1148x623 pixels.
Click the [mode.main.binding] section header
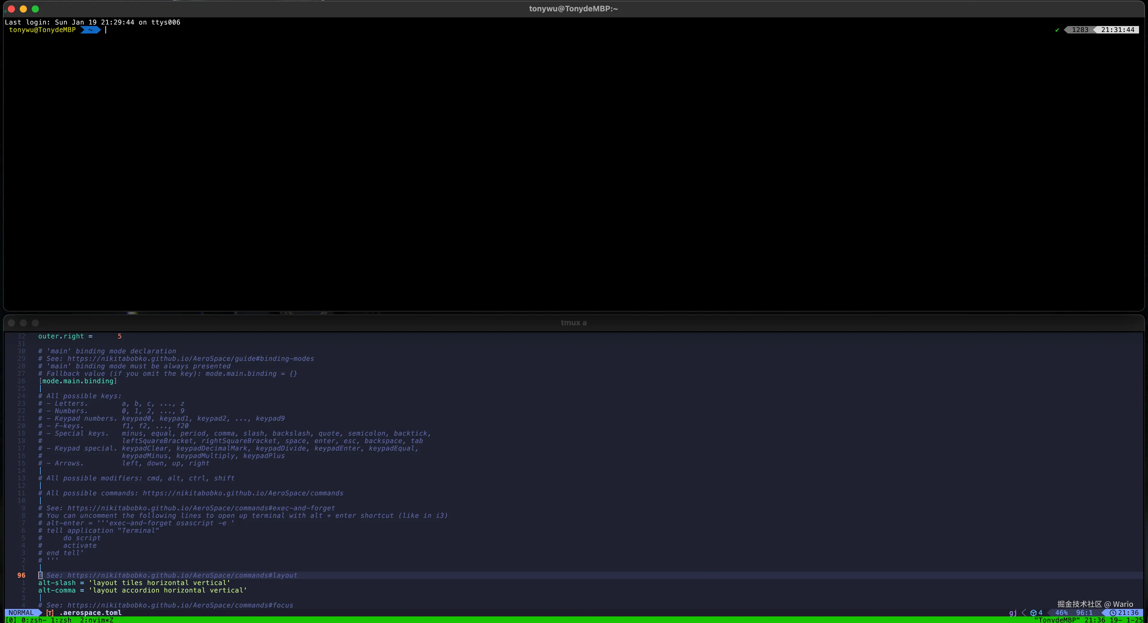click(77, 381)
